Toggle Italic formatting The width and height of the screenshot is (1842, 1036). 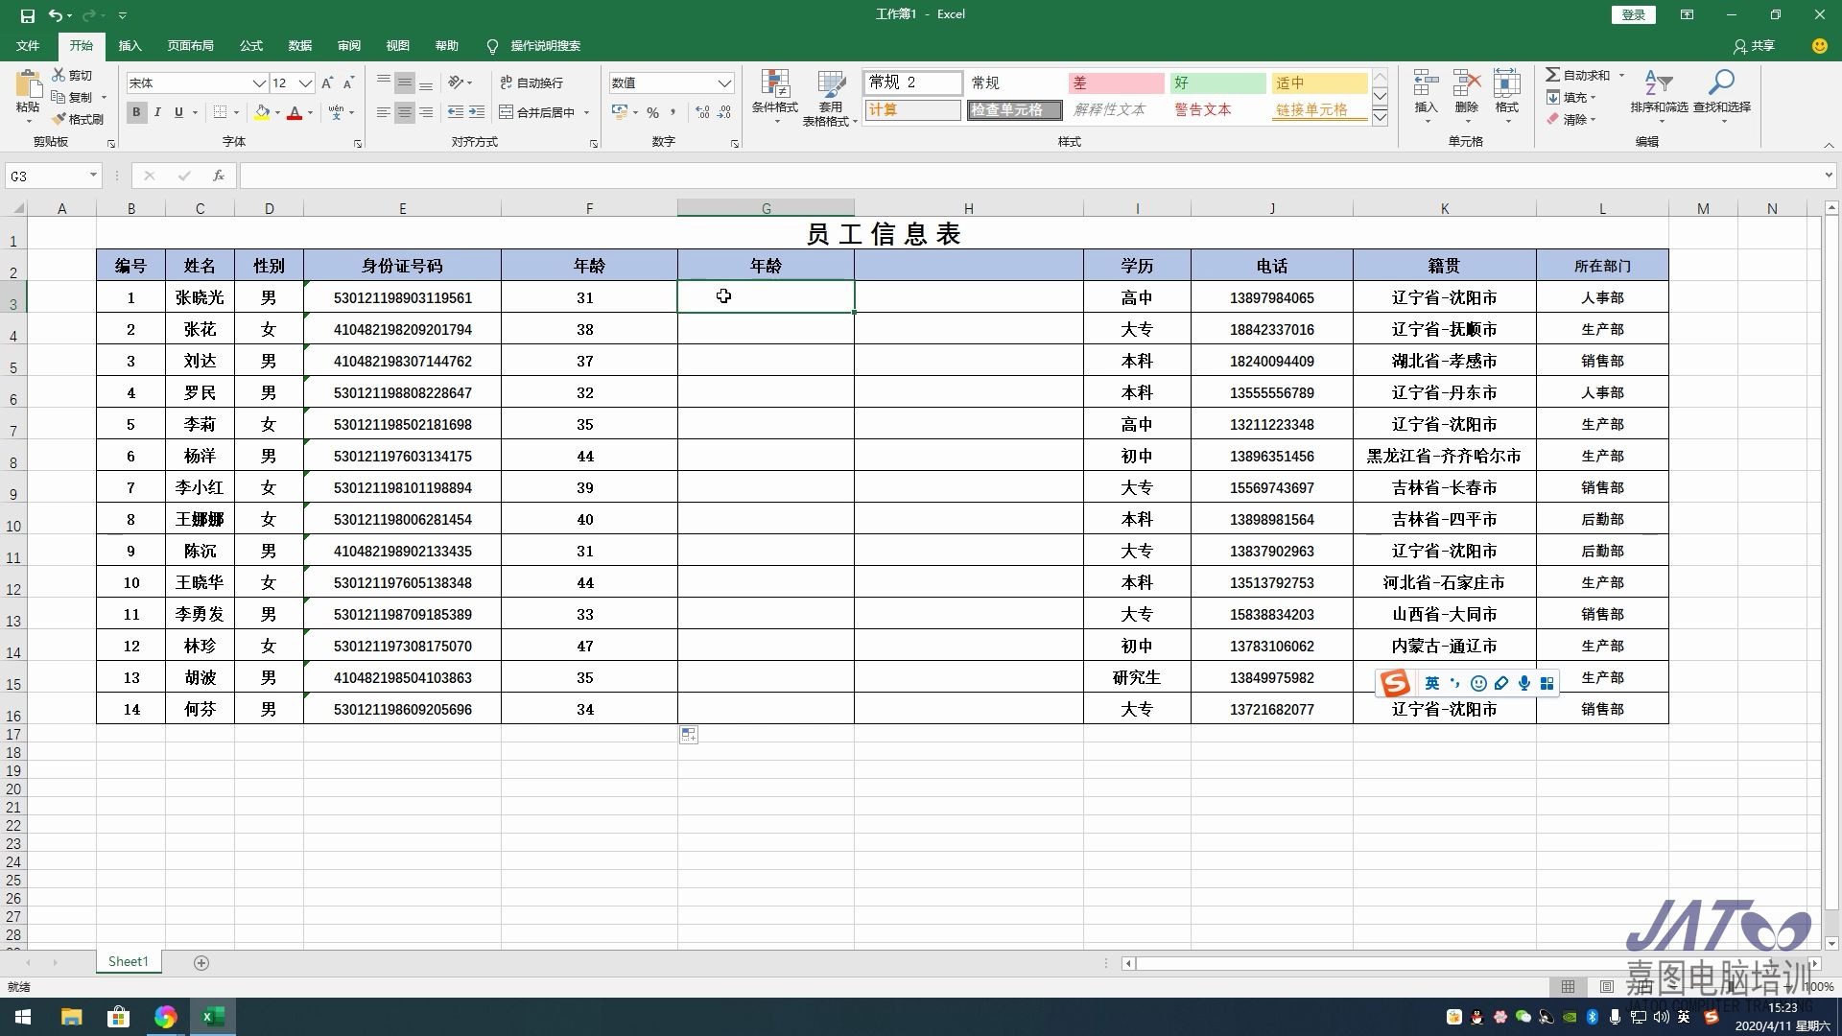click(157, 112)
